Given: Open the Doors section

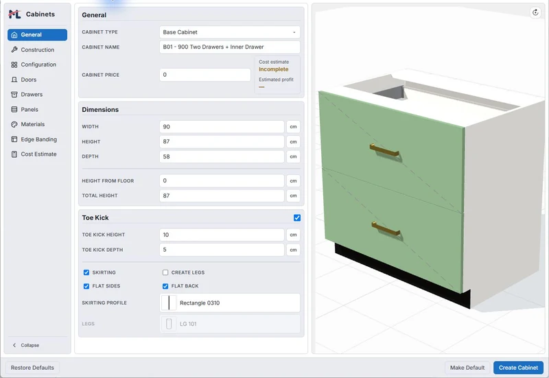Looking at the screenshot, I should pyautogui.click(x=37, y=80).
